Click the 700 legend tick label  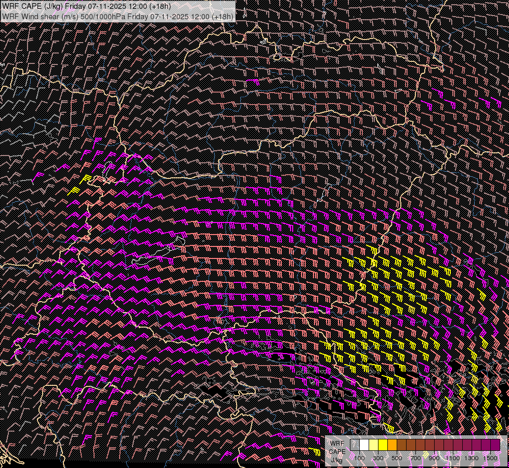415,458
